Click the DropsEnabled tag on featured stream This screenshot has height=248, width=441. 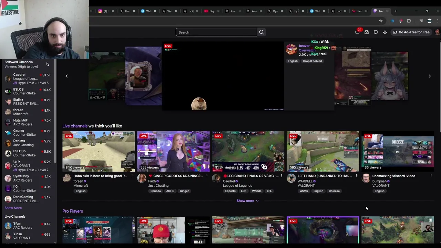tap(312, 61)
